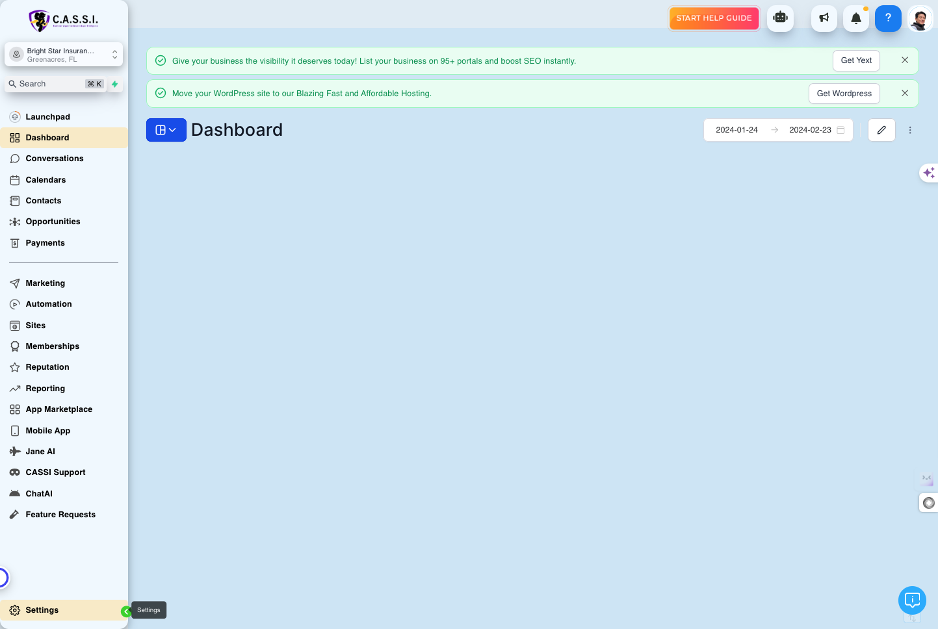Open ChatAI section

click(64, 494)
